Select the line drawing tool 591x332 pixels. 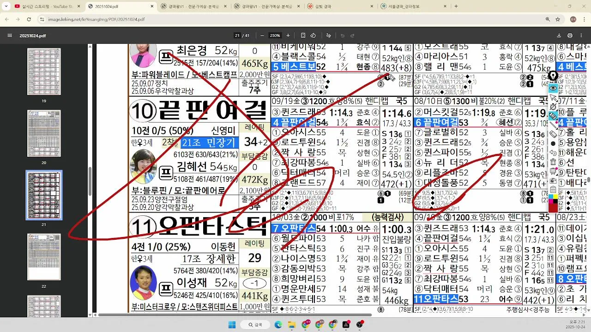click(553, 125)
